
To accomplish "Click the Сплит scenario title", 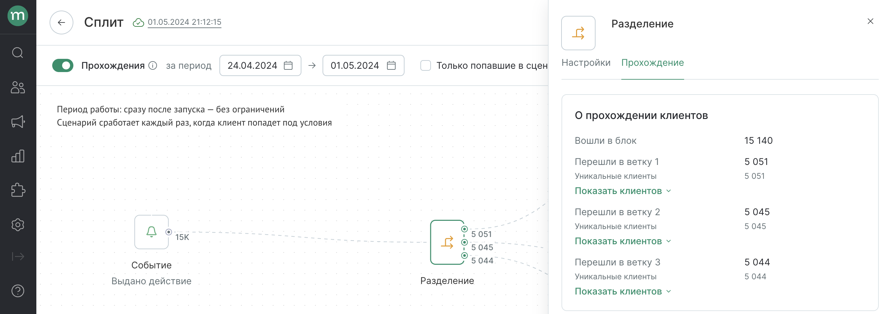I will pos(104,22).
